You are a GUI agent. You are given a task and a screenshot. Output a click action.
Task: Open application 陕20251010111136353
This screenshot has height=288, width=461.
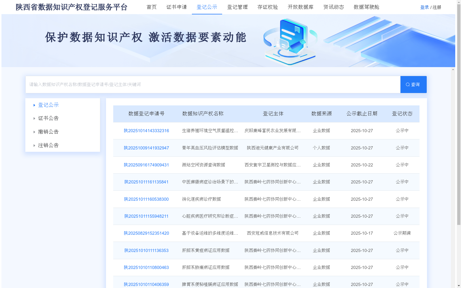click(146, 251)
